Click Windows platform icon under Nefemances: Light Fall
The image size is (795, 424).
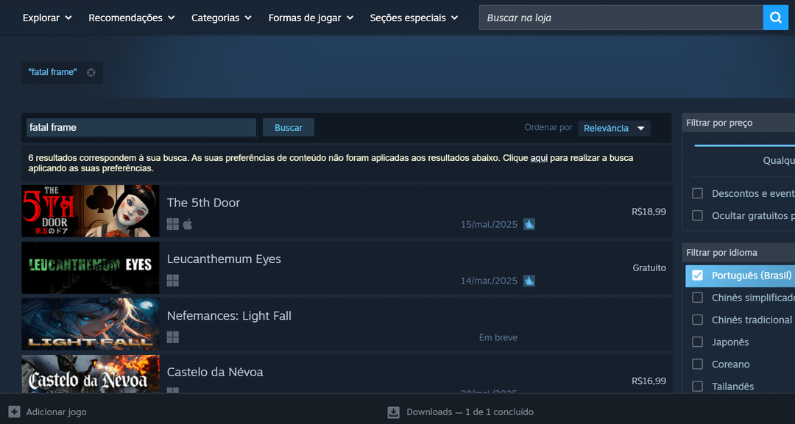point(173,337)
